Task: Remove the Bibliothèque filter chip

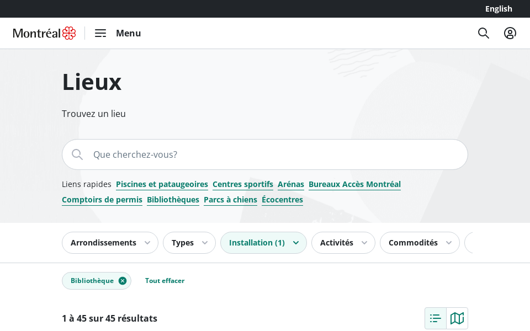Action: 123,281
